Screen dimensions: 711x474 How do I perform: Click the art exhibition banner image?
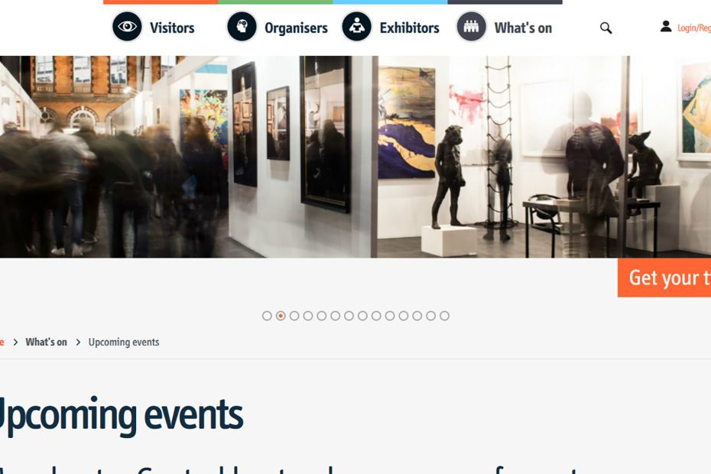(355, 157)
